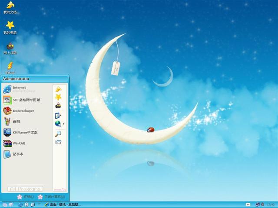Expand the All Programs list
Image resolution: width=278 pixels, height=208 pixels.
point(25,189)
